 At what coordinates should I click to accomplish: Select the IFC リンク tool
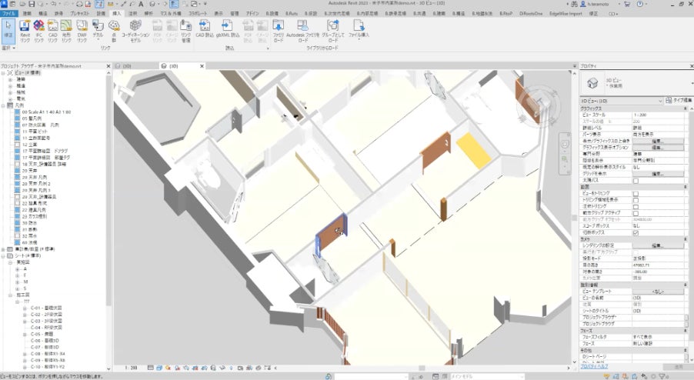pos(39,28)
